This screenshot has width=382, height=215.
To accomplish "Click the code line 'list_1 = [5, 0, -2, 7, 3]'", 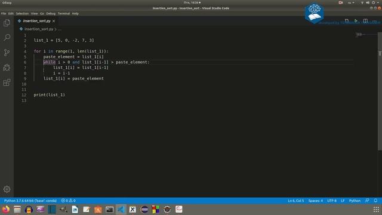I will point(64,40).
